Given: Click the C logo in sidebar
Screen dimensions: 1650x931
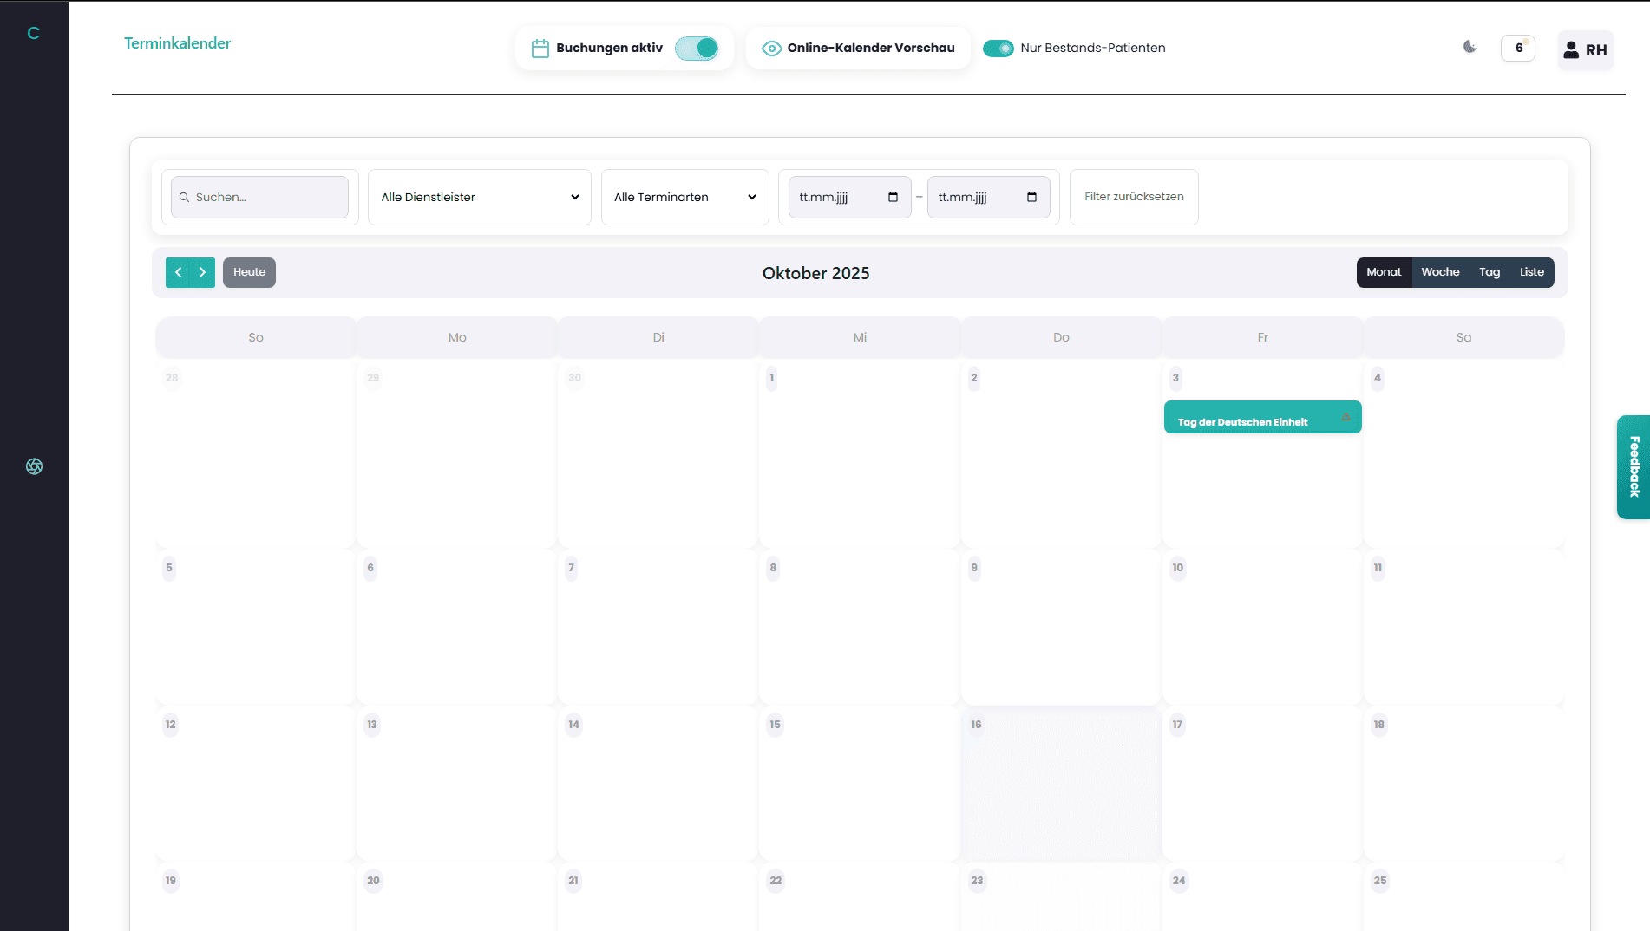Looking at the screenshot, I should [x=34, y=33].
